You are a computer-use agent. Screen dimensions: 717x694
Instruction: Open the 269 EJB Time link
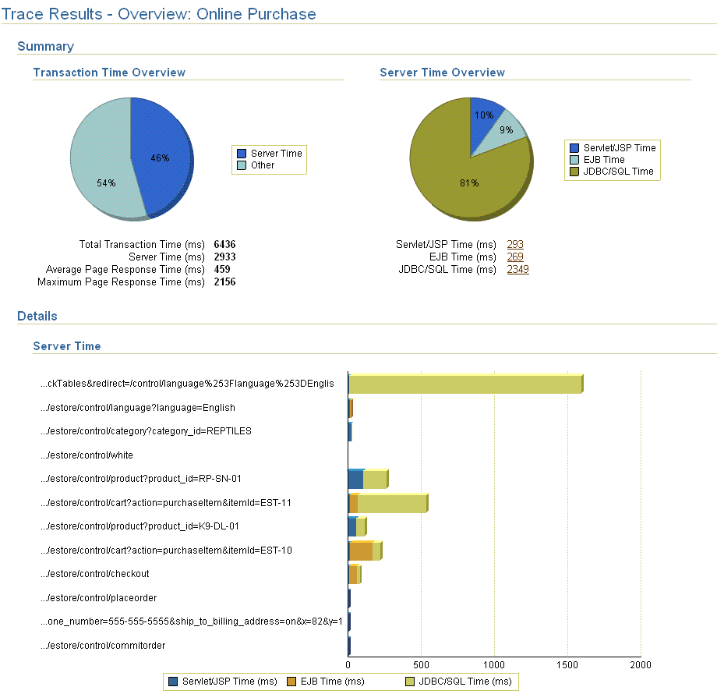pos(514,257)
